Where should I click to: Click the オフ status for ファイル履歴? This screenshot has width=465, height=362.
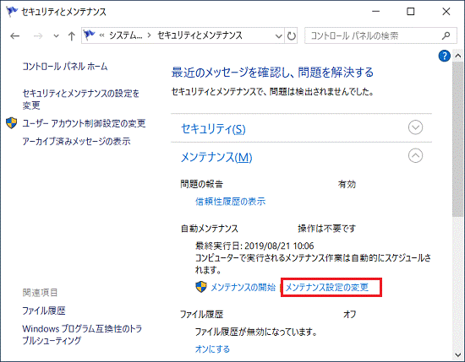click(x=350, y=314)
